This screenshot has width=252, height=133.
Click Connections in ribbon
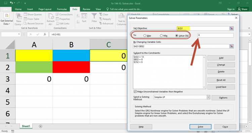pyautogui.click(x=64, y=14)
